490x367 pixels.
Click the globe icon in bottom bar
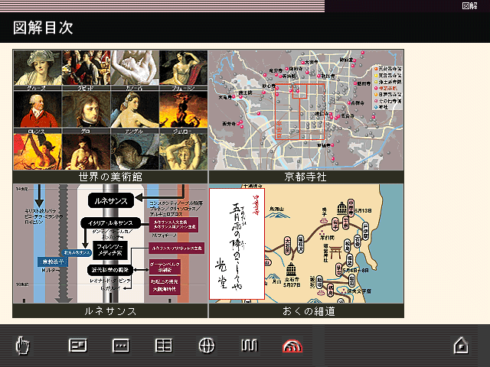(x=207, y=346)
